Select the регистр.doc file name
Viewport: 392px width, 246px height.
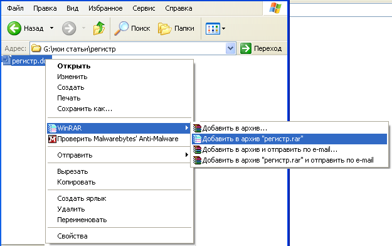pos(29,61)
